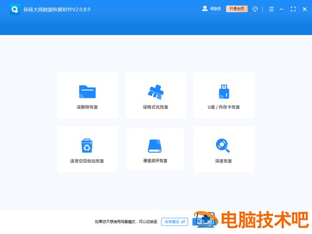Click the user avatar login icon

click(205, 9)
